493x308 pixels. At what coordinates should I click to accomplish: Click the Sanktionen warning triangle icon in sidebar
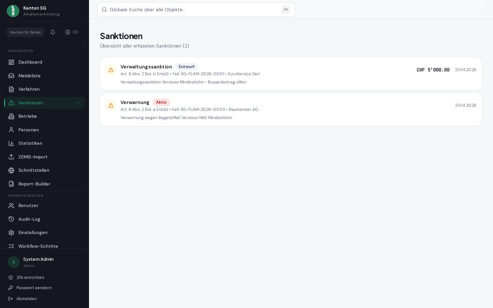(x=11, y=103)
